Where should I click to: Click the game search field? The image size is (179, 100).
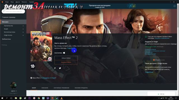point(13,11)
